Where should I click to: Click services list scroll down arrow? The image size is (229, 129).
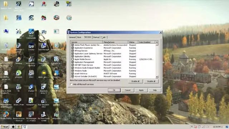pyautogui.click(x=157, y=77)
